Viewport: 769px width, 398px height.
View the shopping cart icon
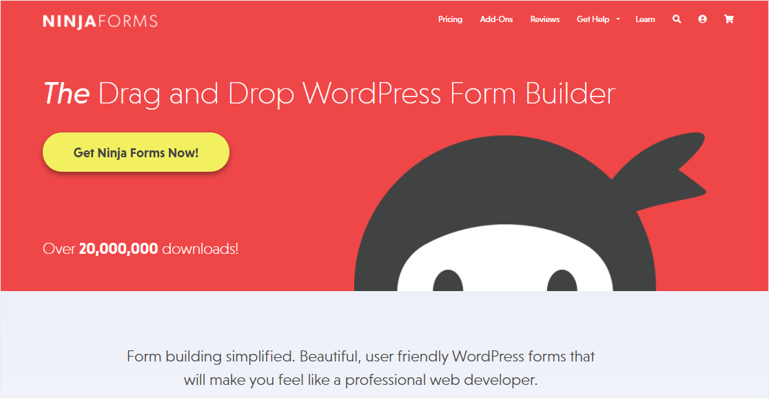[x=728, y=19]
